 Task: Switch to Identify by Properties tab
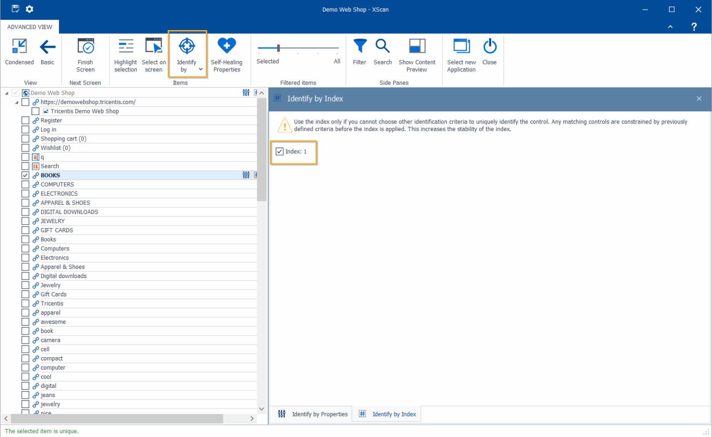(x=313, y=414)
